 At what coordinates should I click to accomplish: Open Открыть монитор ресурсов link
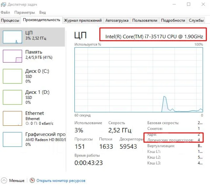point(61,180)
